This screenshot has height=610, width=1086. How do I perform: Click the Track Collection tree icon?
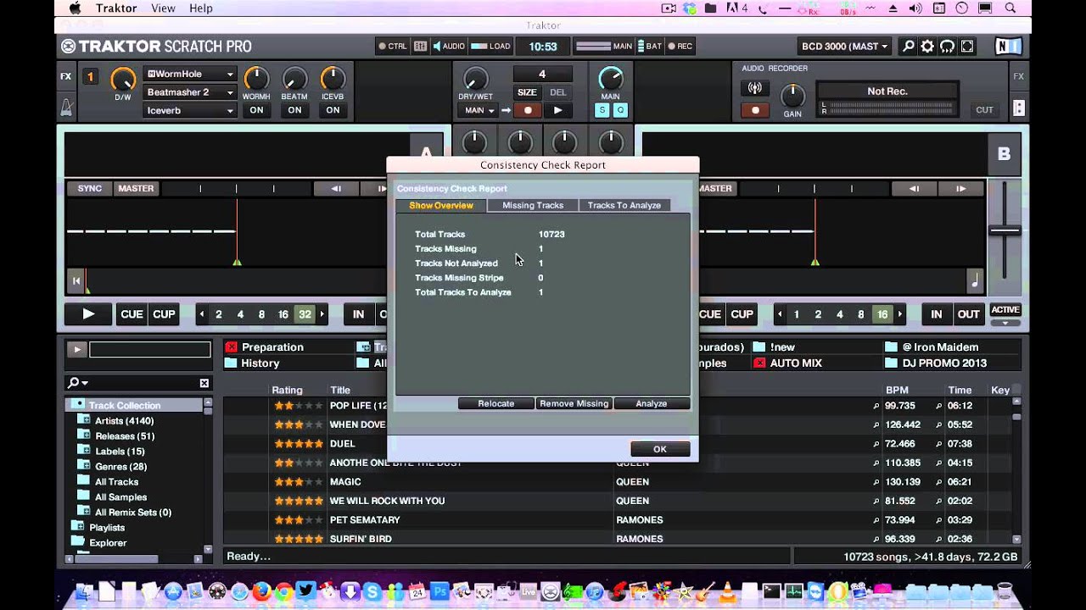click(78, 405)
